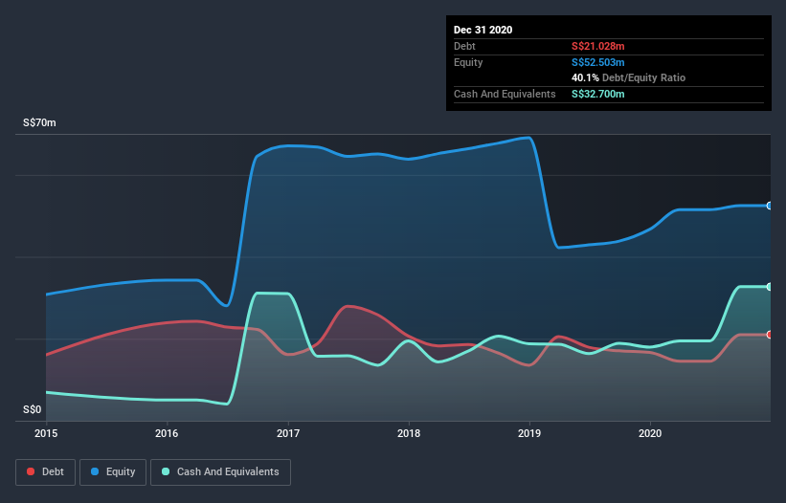Click the S$70m y-axis label

click(x=39, y=122)
